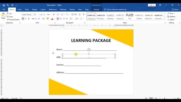Toggle Italic formatting
The width and height of the screenshot is (181, 102).
(26, 19)
